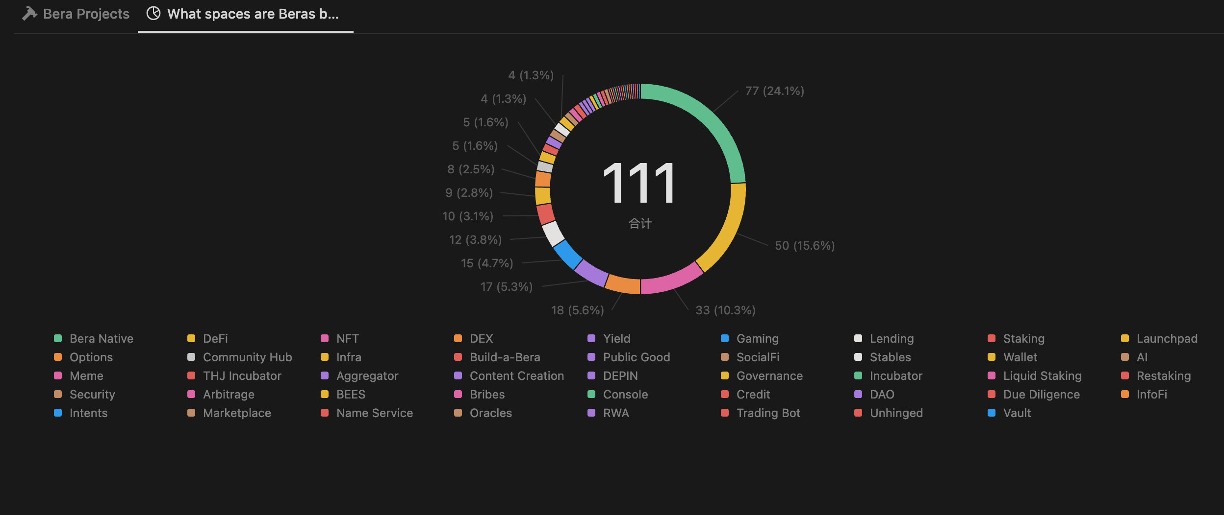Click the Liquid Staking legend entry
The image size is (1224, 515).
(1035, 375)
